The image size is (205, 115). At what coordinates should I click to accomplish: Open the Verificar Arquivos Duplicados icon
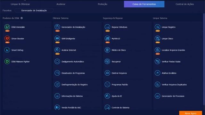point(157,84)
